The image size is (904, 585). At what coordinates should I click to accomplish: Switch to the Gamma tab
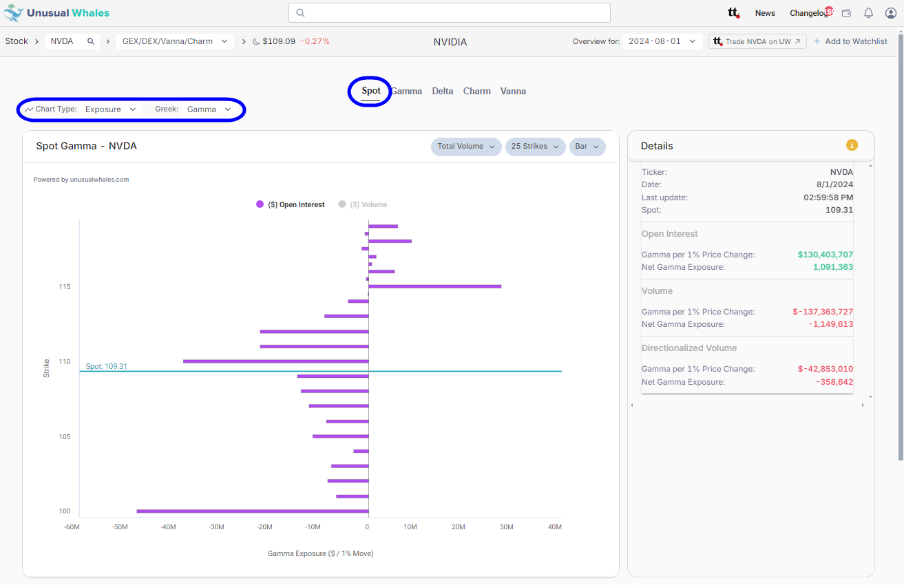[406, 91]
